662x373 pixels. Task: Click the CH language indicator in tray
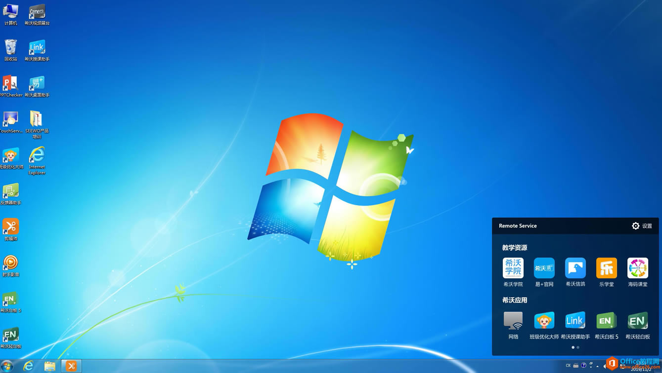[x=568, y=366]
